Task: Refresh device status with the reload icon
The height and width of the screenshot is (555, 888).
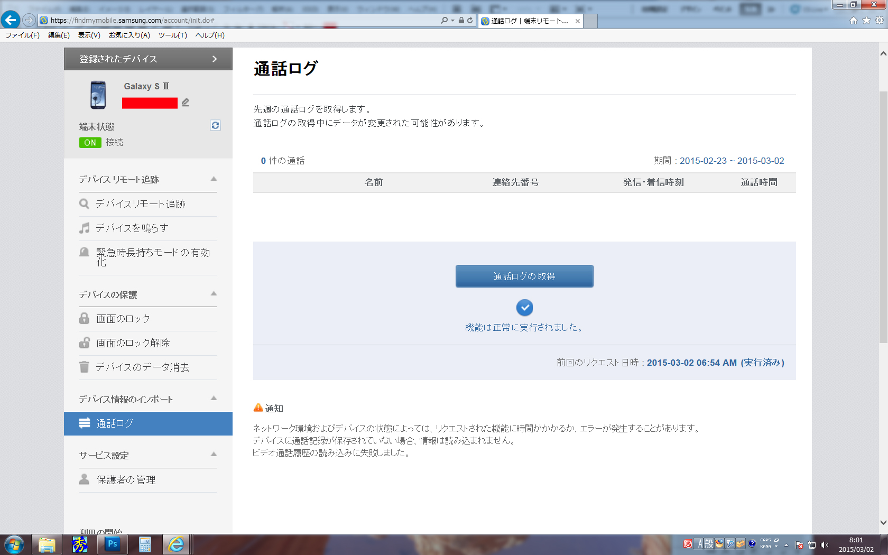Action: pos(215,125)
